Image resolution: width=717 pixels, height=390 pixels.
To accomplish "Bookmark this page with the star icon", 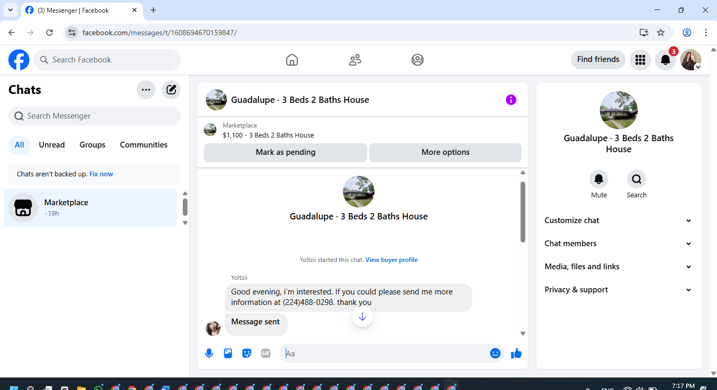I will point(661,33).
